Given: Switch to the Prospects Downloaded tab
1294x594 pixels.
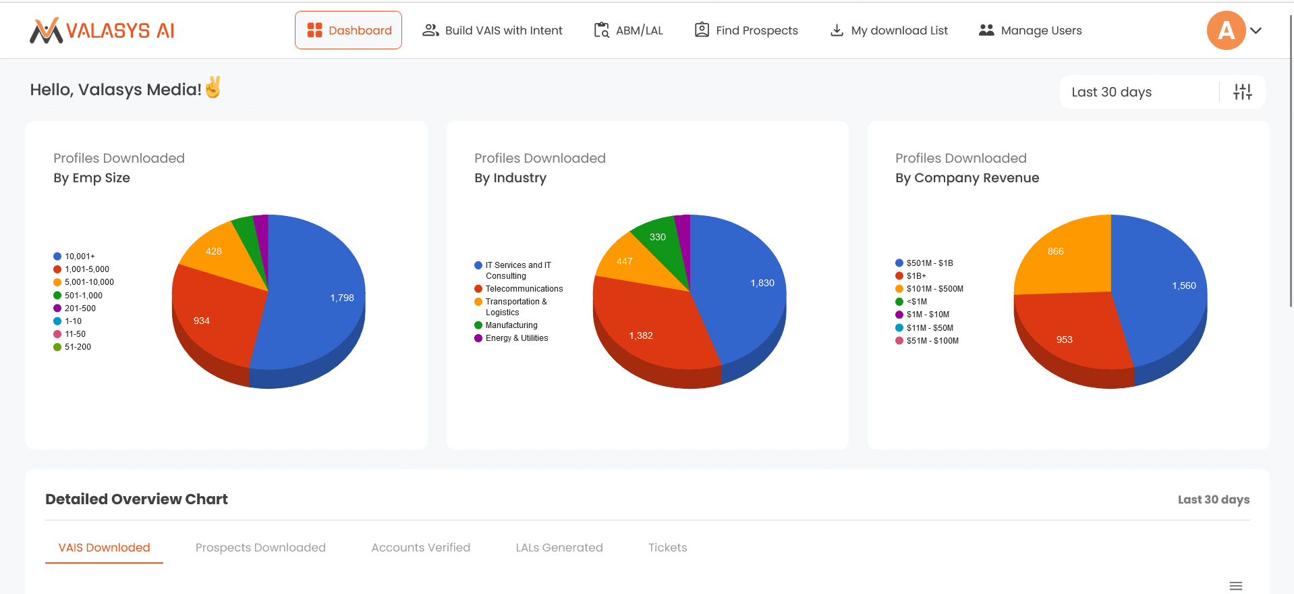Looking at the screenshot, I should pos(260,547).
